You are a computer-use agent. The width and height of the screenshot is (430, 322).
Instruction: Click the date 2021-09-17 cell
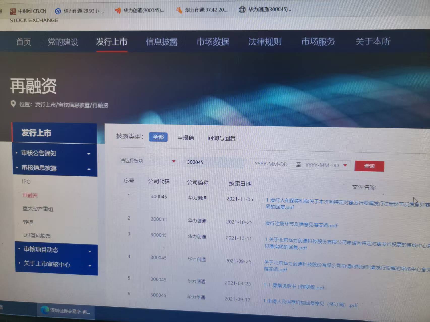[237, 299]
